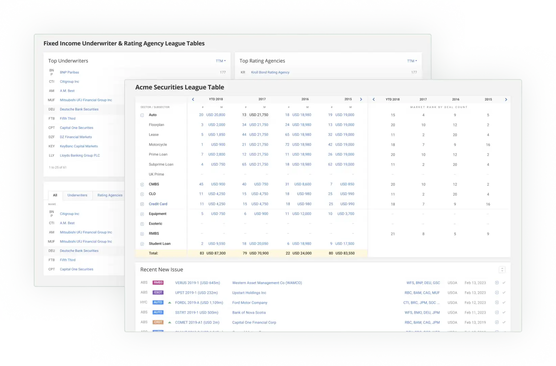Click left arrow in market rank table
This screenshot has height=366, width=556.
pos(373,99)
